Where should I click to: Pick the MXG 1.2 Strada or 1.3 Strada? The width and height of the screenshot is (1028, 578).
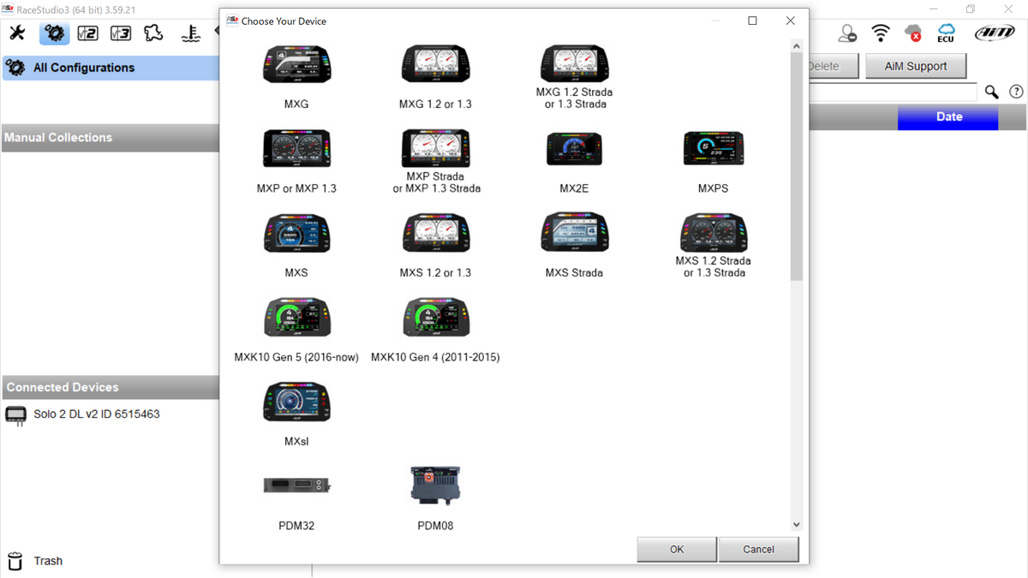point(574,65)
